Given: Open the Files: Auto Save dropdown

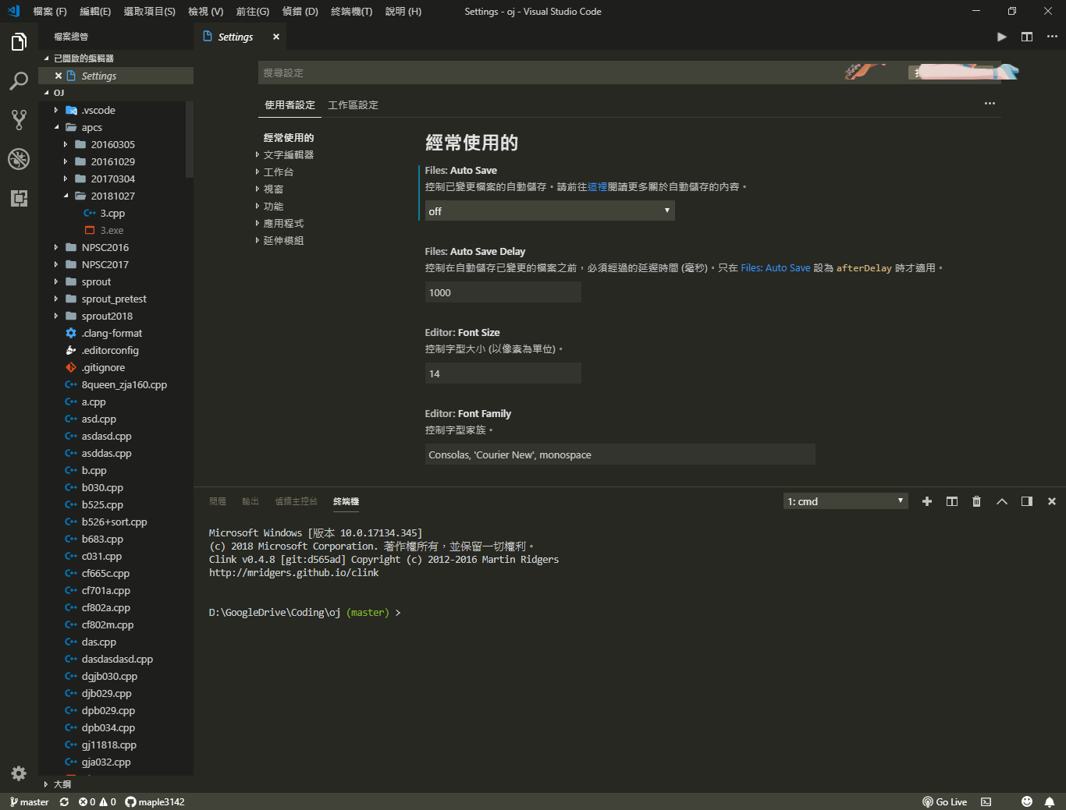Looking at the screenshot, I should pos(549,210).
